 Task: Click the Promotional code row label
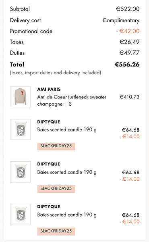(31, 31)
